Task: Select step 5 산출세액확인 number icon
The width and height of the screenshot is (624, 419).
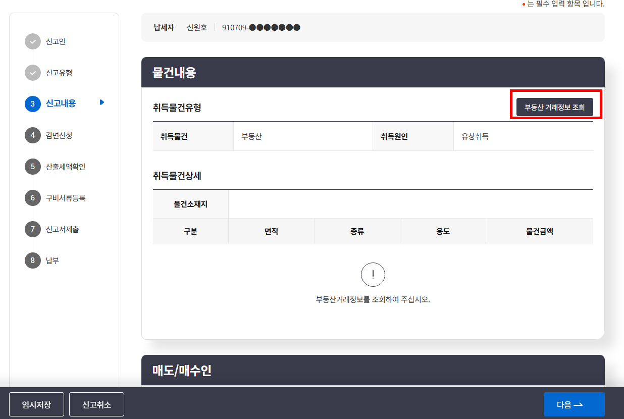Action: (33, 167)
